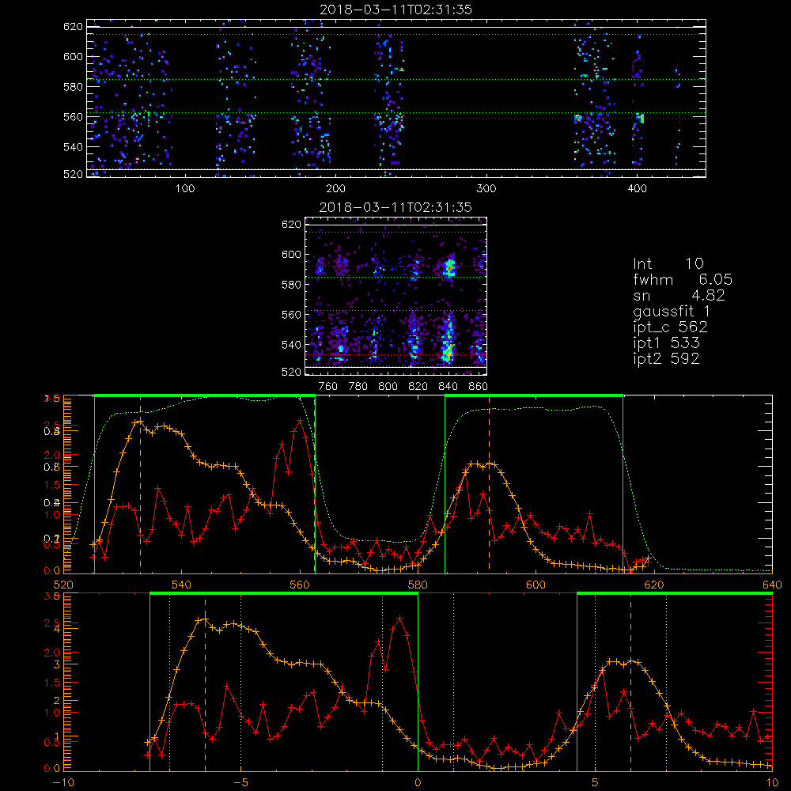
Task: Click x-axis label 560 on profile plot
Action: pyautogui.click(x=300, y=585)
